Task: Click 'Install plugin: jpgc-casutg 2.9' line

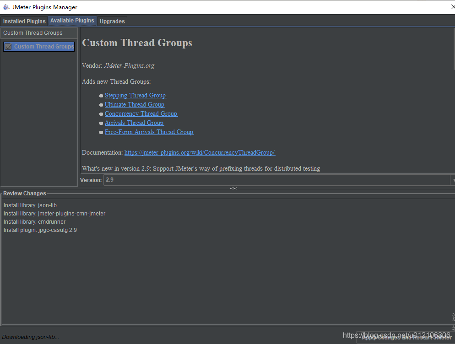Action: 40,230
